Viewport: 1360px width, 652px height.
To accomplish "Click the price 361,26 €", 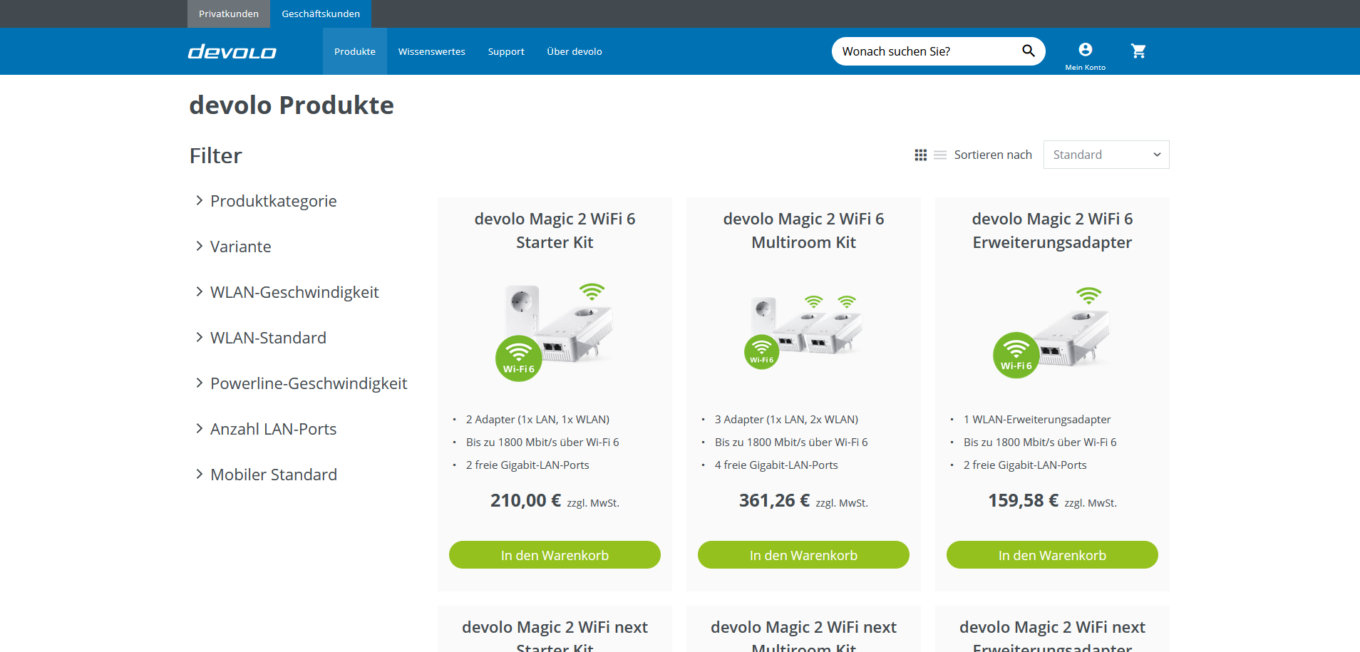I will (x=774, y=501).
